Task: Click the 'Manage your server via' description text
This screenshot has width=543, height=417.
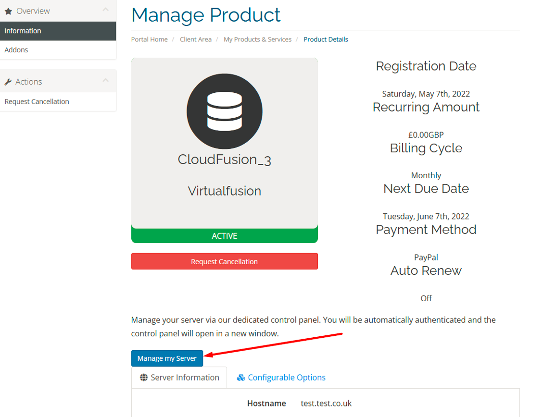Action: coord(314,327)
